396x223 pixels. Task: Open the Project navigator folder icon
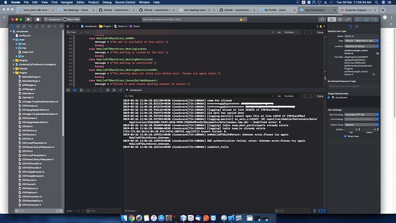(12, 26)
